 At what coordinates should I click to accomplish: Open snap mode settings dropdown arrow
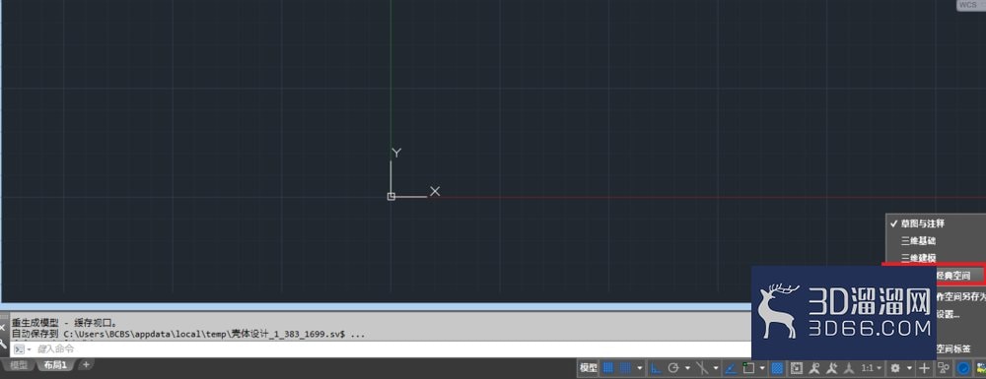pyautogui.click(x=640, y=368)
